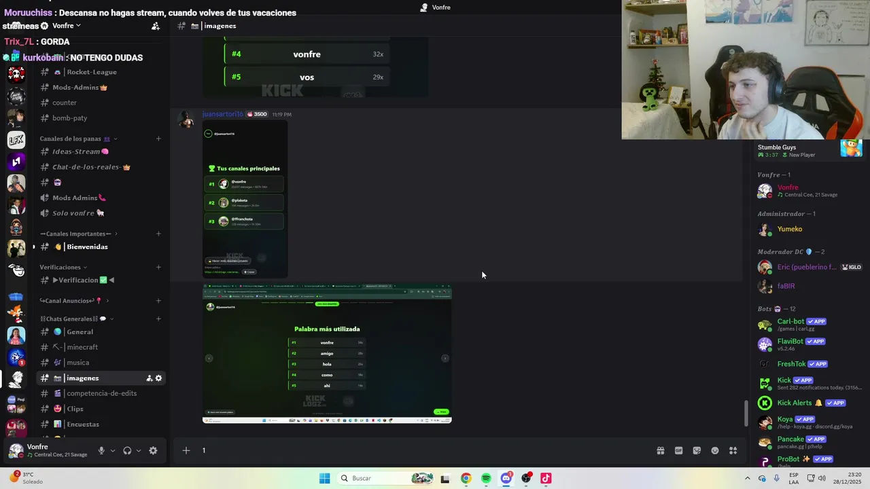This screenshot has height=489, width=870.
Task: Open the emoji picker
Action: click(x=715, y=450)
